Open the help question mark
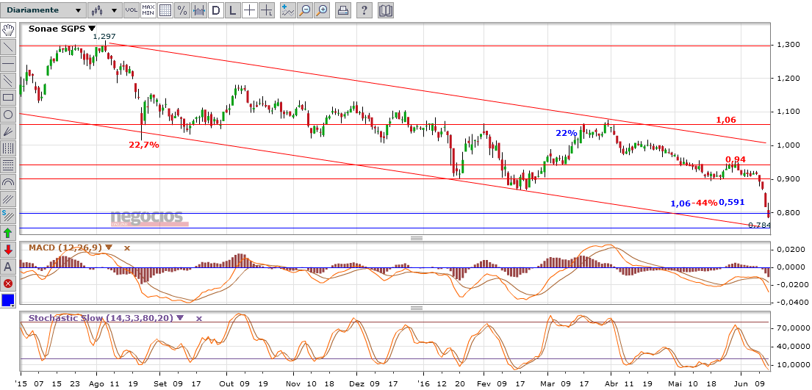The width and height of the screenshot is (812, 390). coord(364,10)
